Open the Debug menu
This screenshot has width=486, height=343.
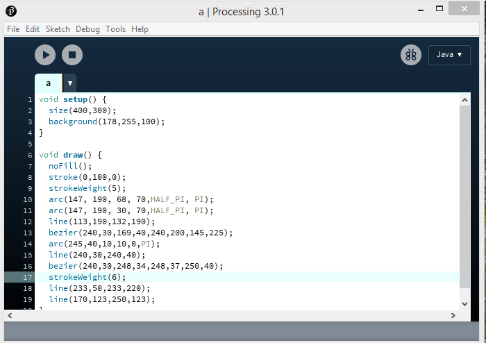click(87, 29)
